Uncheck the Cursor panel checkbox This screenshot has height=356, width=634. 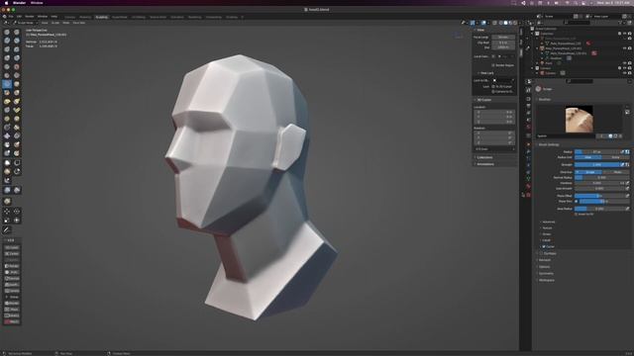coord(544,246)
